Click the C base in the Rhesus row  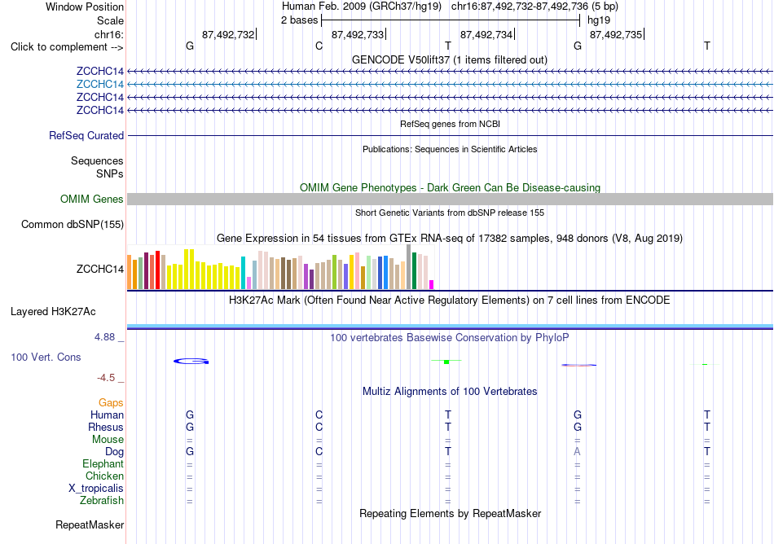click(x=319, y=427)
